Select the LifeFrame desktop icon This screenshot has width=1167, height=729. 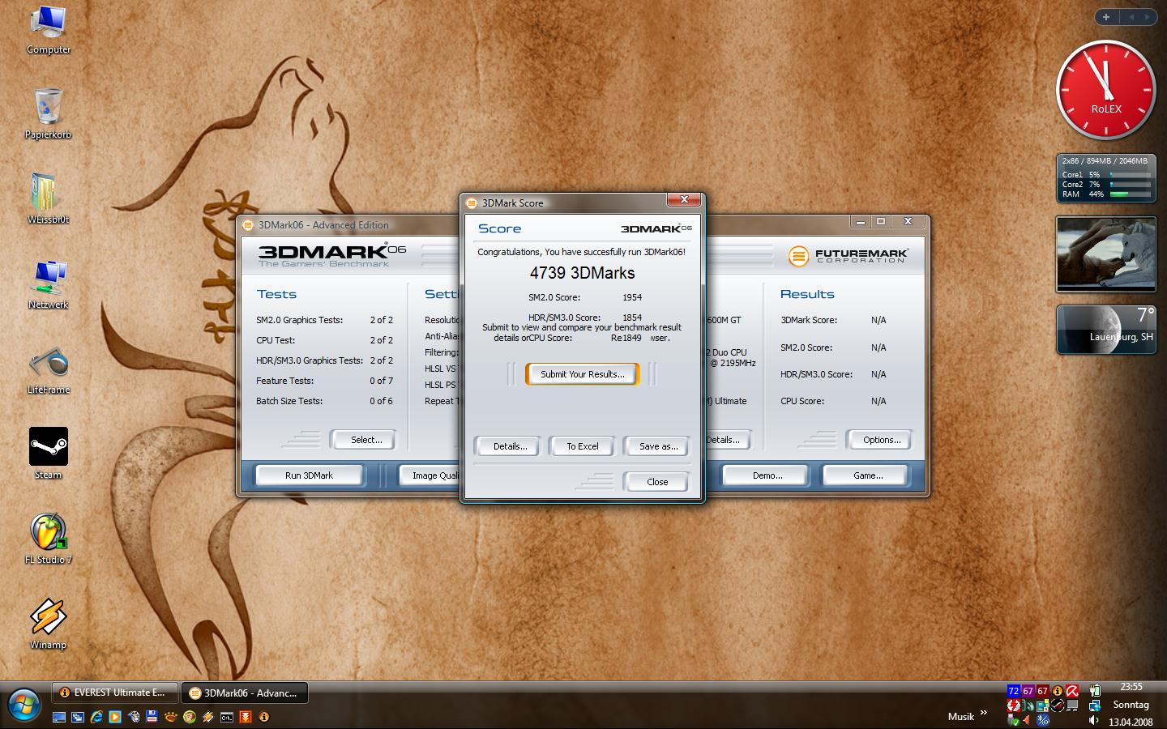49,369
